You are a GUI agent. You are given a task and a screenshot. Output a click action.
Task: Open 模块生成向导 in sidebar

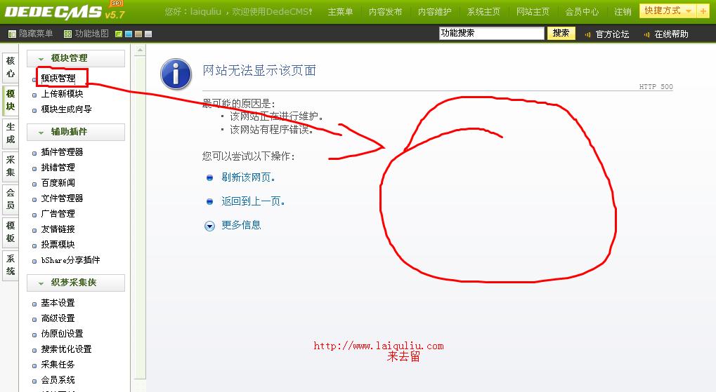66,109
